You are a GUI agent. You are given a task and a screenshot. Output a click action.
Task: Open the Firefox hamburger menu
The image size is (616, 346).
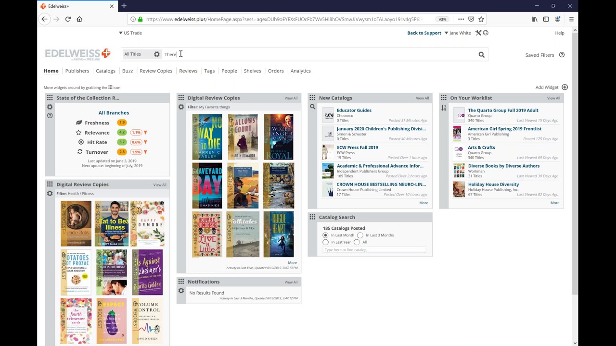point(571,19)
